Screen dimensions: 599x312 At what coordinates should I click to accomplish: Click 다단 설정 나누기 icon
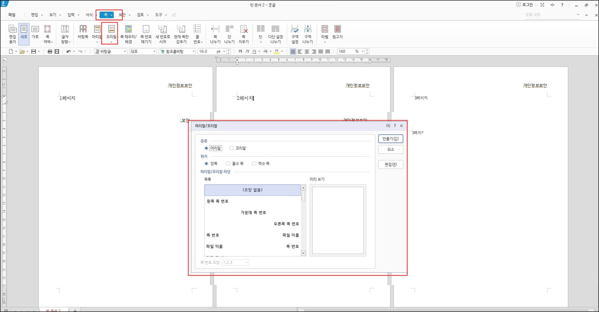(275, 34)
